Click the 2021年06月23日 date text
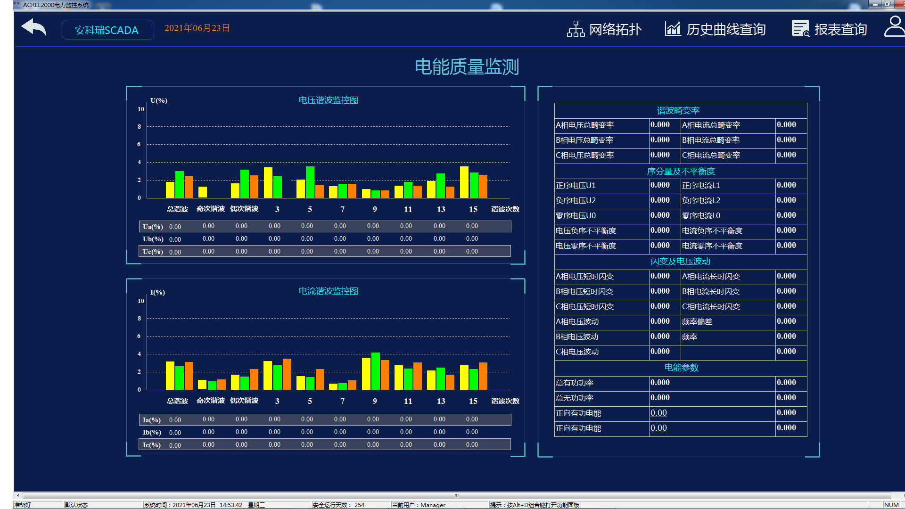 coord(197,28)
